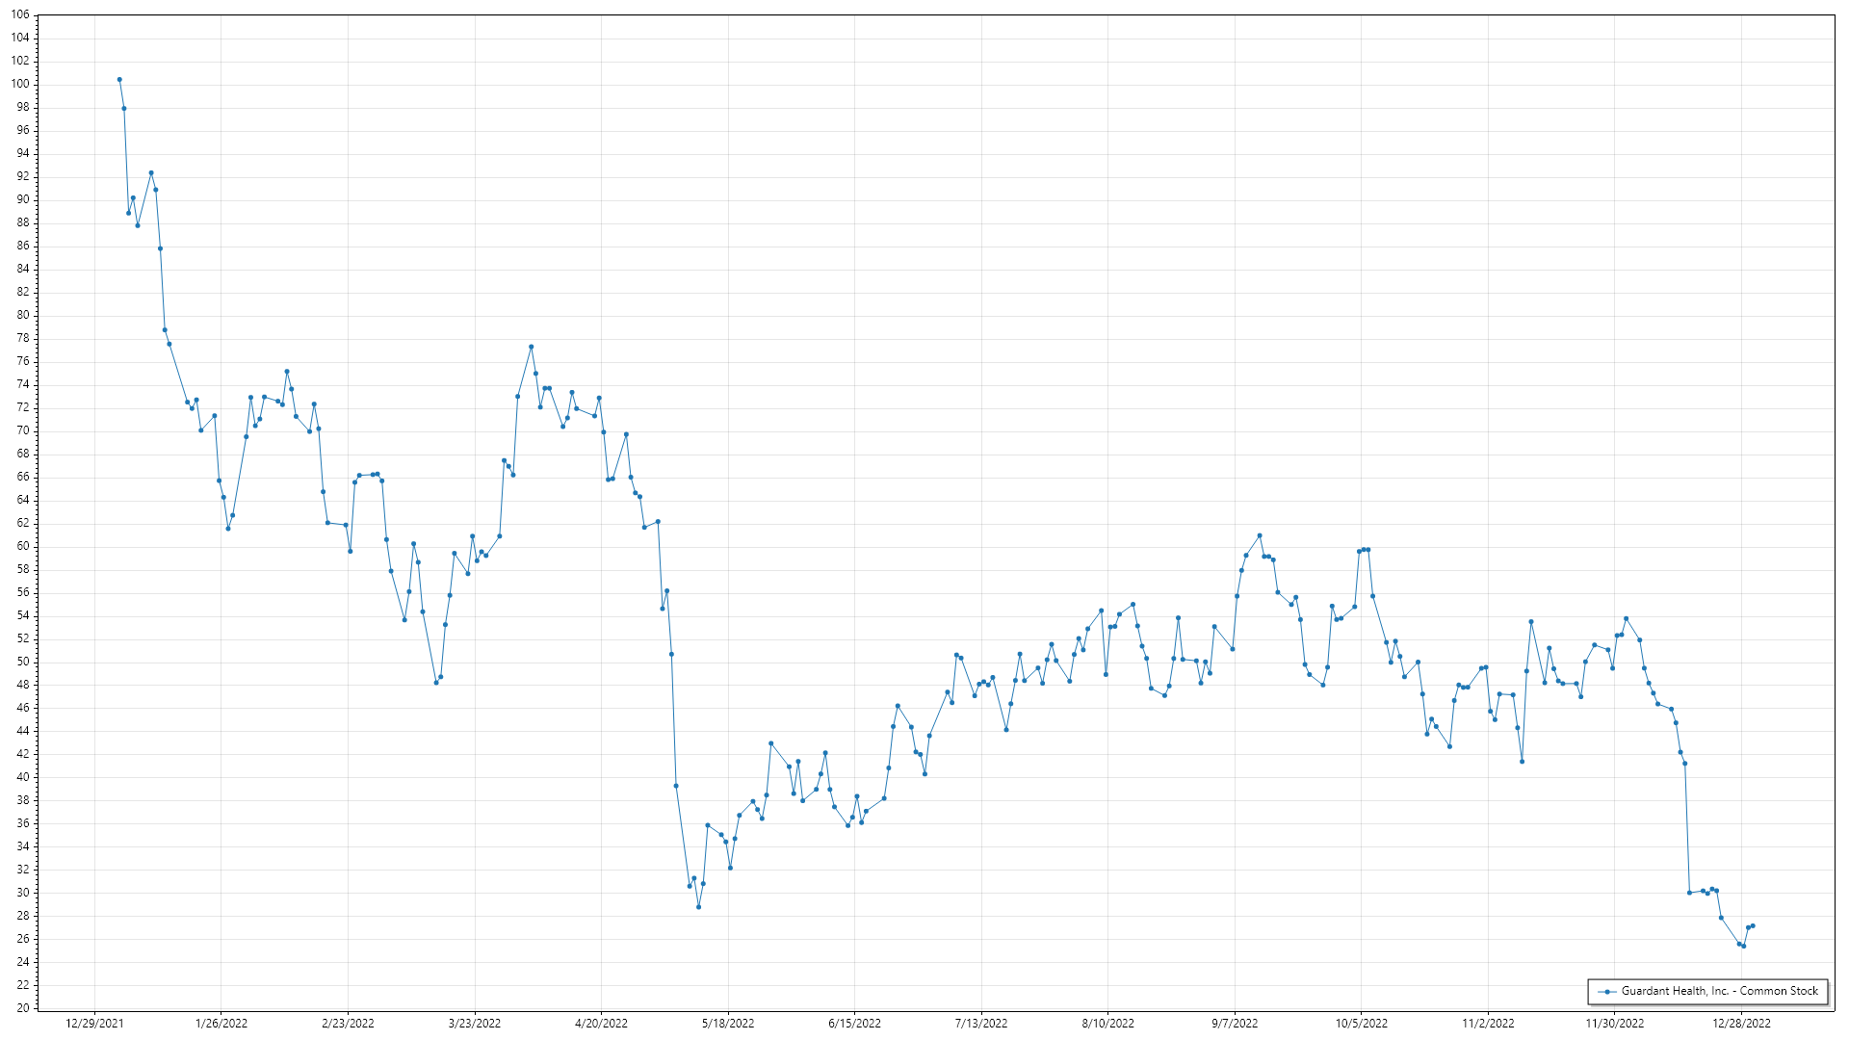
Task: Click the 5/18/2022 date axis label
Action: click(x=728, y=1024)
